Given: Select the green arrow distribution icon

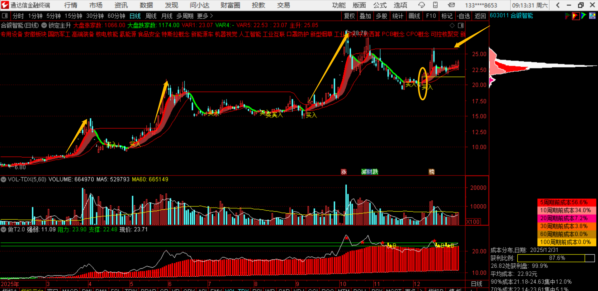Looking at the screenshot, I should [x=584, y=16].
